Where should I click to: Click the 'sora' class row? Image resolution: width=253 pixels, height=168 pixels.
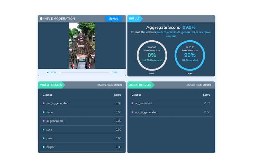click(82, 130)
